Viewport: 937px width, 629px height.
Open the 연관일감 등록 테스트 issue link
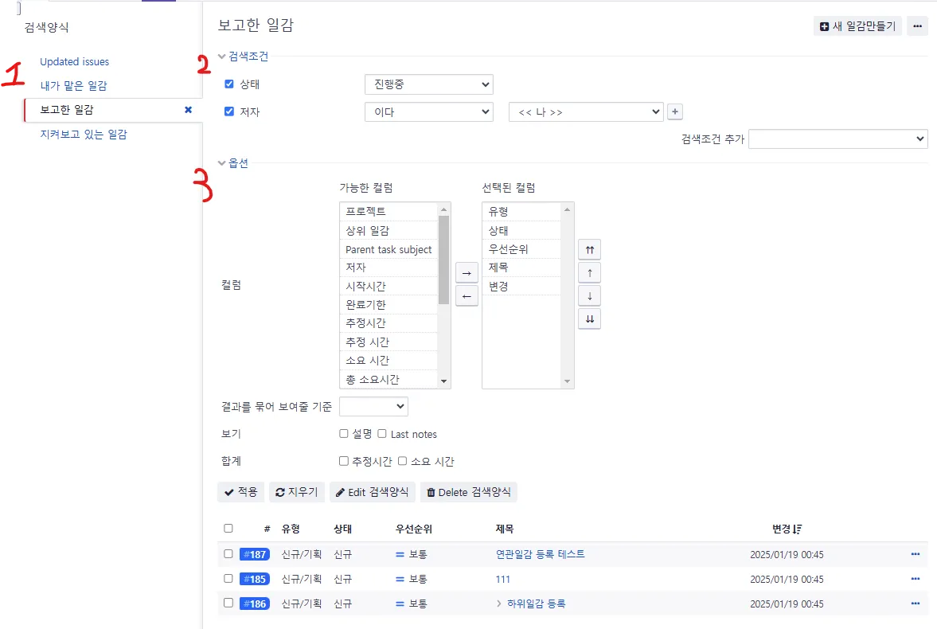pos(540,554)
